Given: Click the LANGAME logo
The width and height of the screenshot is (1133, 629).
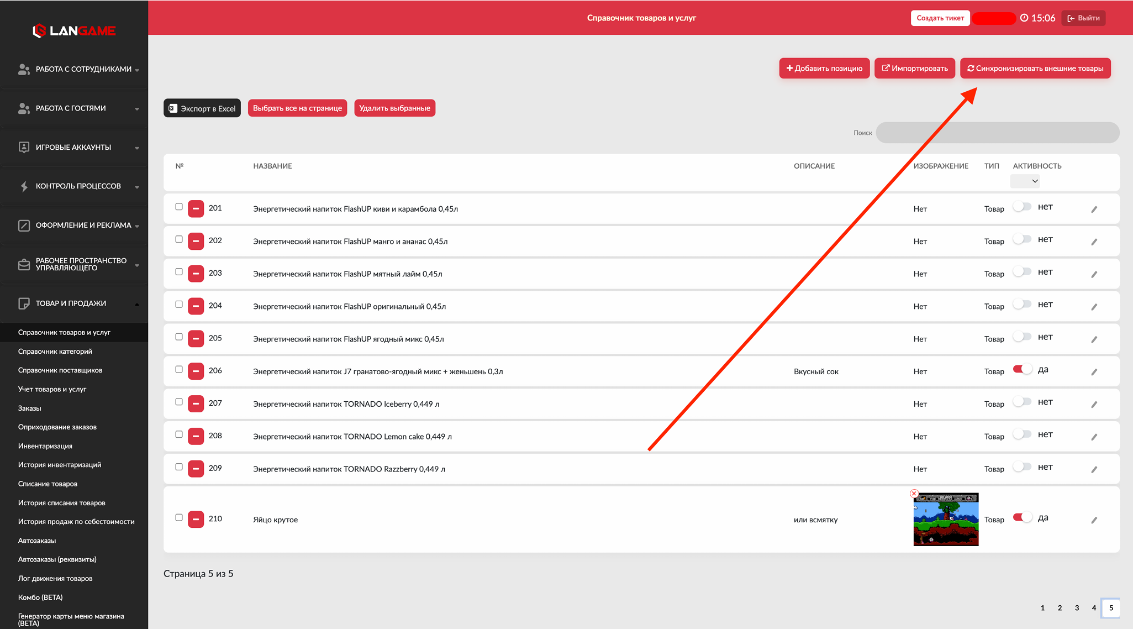Looking at the screenshot, I should click(74, 31).
